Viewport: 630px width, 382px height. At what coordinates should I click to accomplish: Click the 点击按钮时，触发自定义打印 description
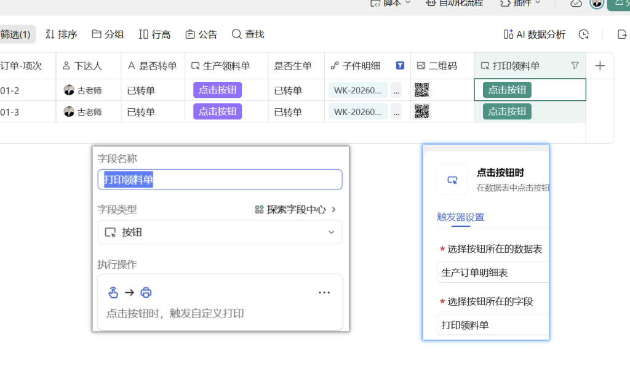coord(175,313)
